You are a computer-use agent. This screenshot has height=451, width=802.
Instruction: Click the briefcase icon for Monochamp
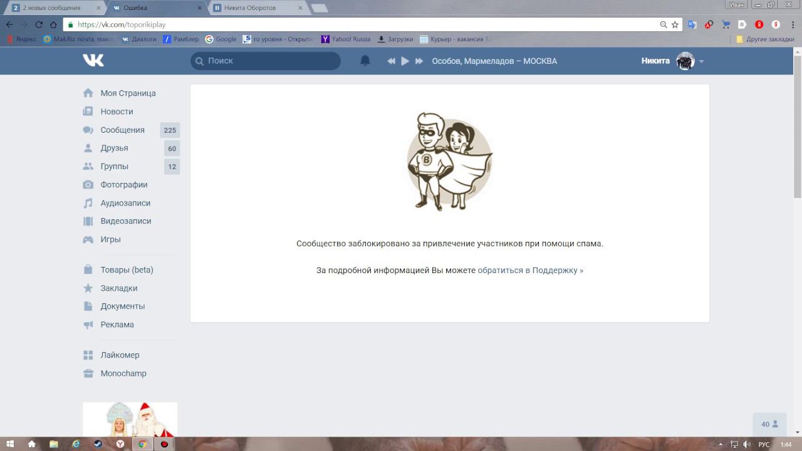coord(88,373)
